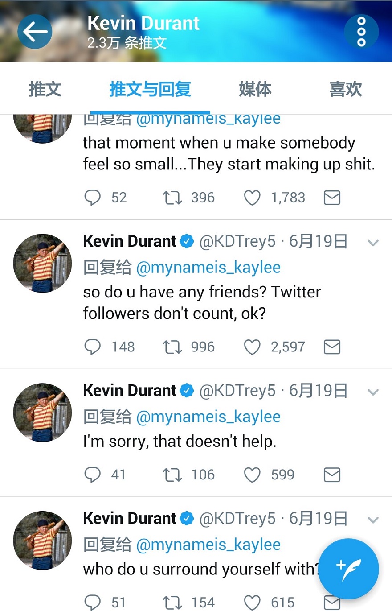The width and height of the screenshot is (392, 611).
Task: Like the tweet with 2,597 likes
Action: click(252, 347)
